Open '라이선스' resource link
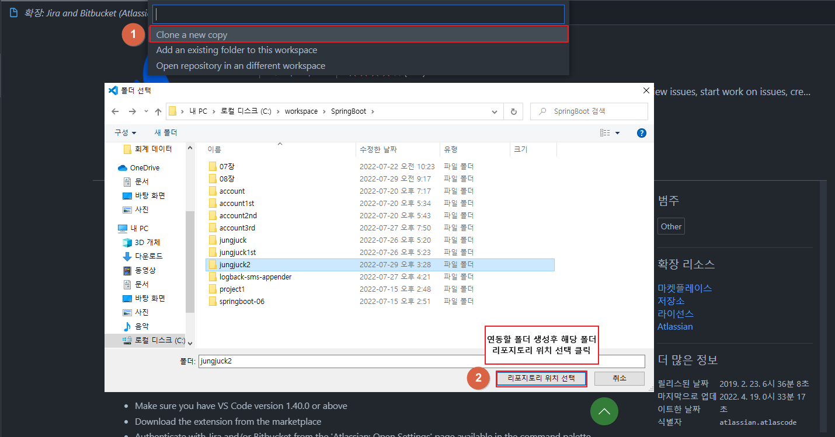The width and height of the screenshot is (835, 437). point(675,314)
